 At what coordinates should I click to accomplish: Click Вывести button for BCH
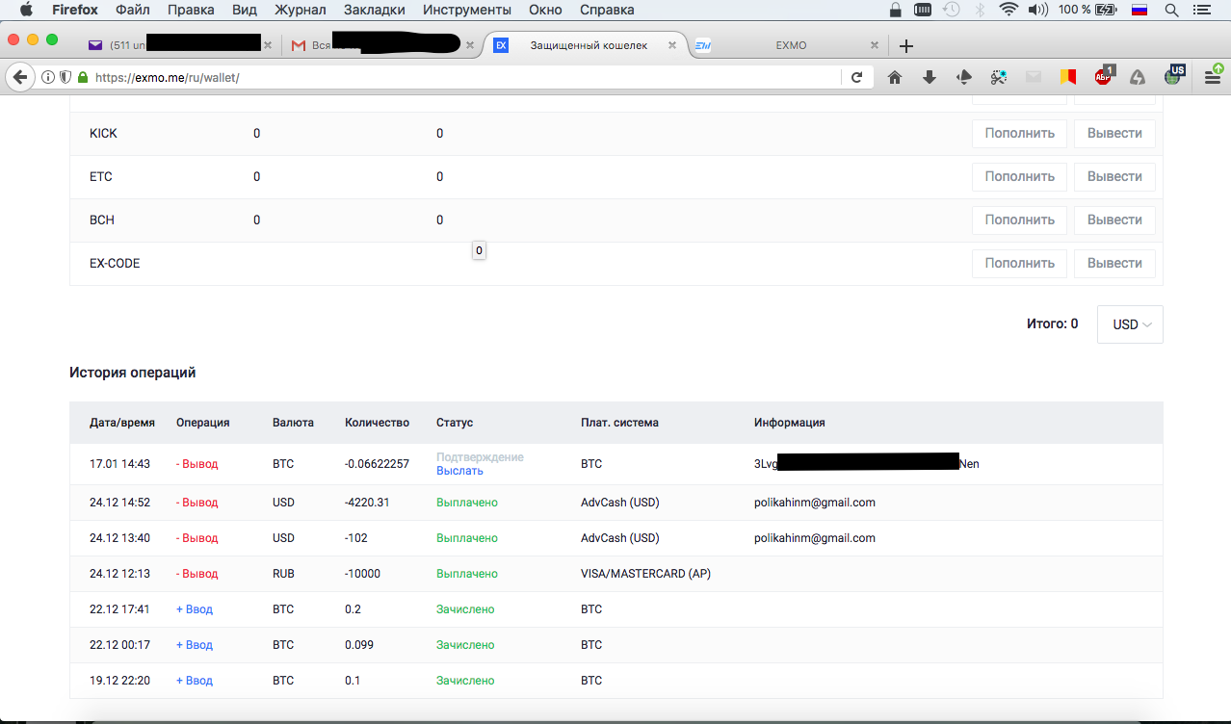coord(1114,220)
